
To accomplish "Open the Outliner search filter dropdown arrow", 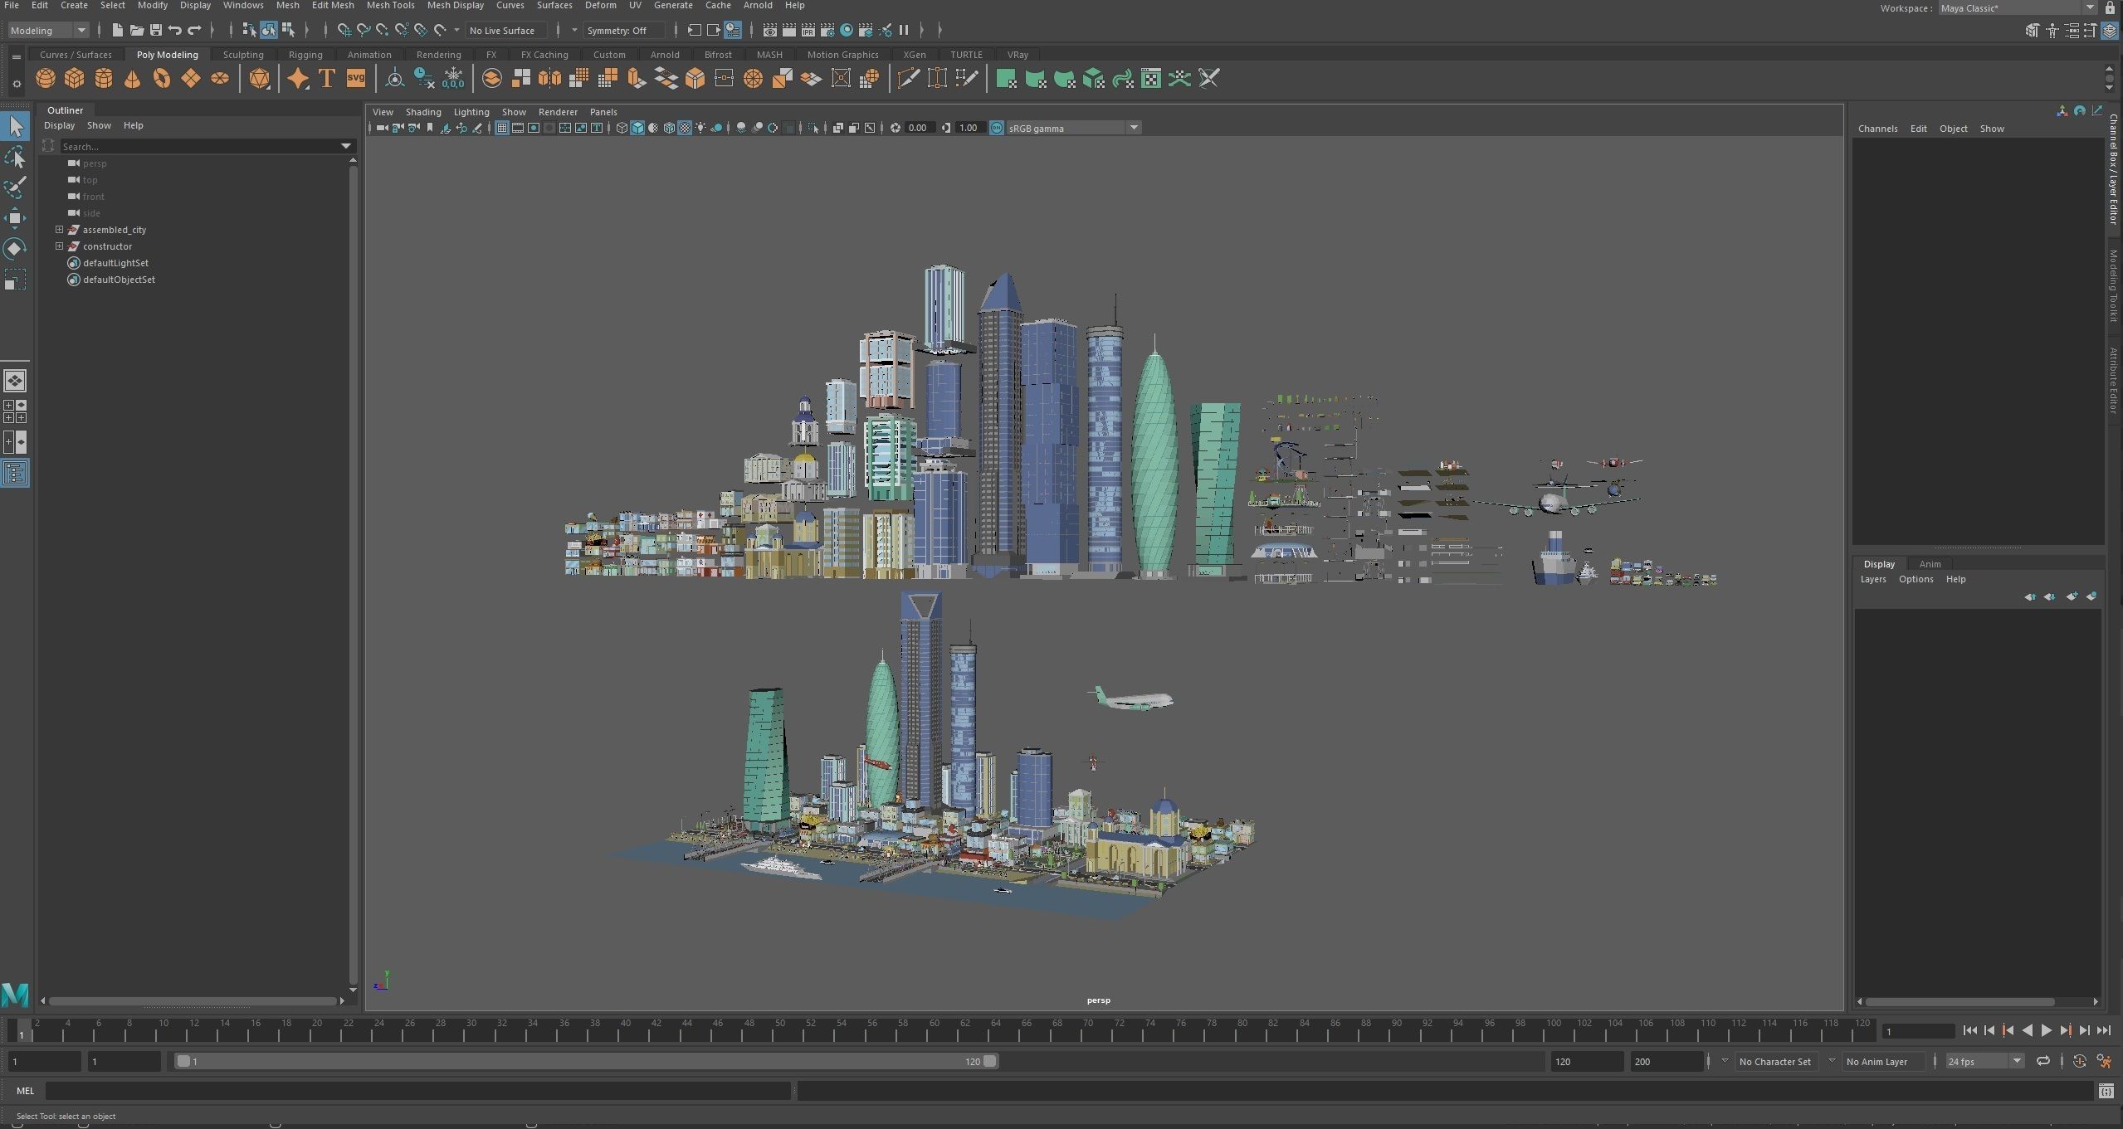I will click(x=346, y=147).
